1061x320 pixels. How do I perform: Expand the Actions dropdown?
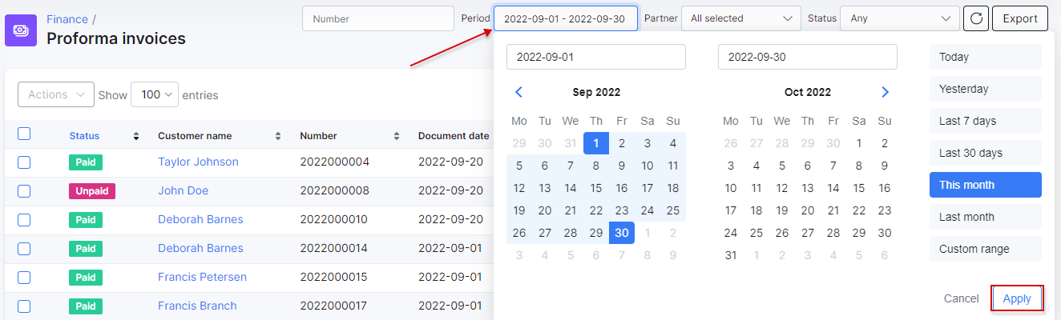(56, 94)
